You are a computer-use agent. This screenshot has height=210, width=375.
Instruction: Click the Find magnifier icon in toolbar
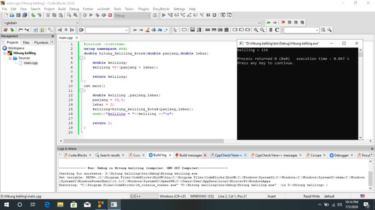click(x=69, y=15)
